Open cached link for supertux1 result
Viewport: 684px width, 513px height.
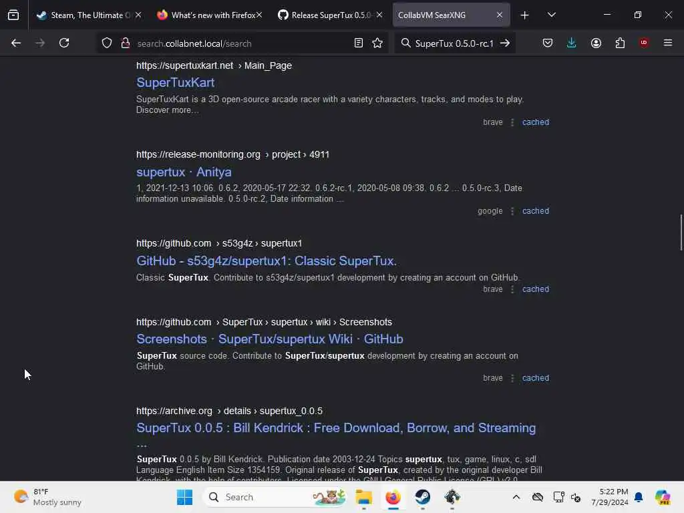(x=536, y=289)
